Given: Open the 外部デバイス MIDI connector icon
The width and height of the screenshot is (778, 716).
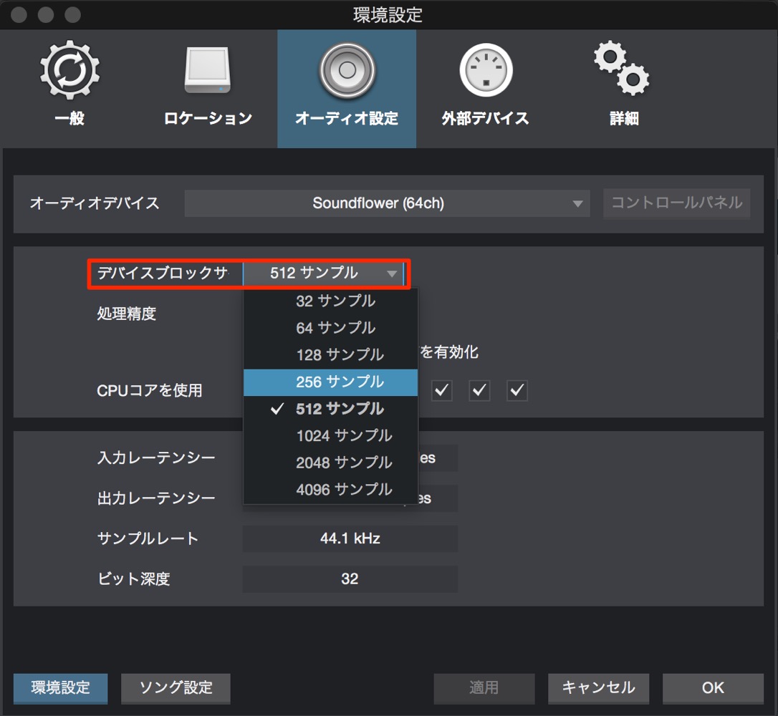Looking at the screenshot, I should 486,70.
